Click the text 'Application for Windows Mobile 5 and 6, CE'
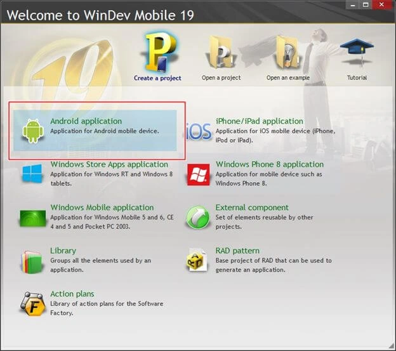Viewport: 396px width, 351px height. tap(112, 218)
